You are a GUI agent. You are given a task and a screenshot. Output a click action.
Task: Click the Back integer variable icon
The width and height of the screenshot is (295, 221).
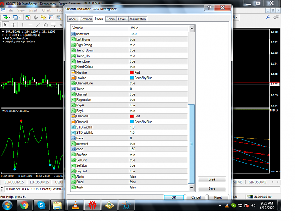(73, 138)
